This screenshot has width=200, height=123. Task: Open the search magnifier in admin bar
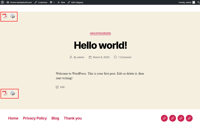198,2
